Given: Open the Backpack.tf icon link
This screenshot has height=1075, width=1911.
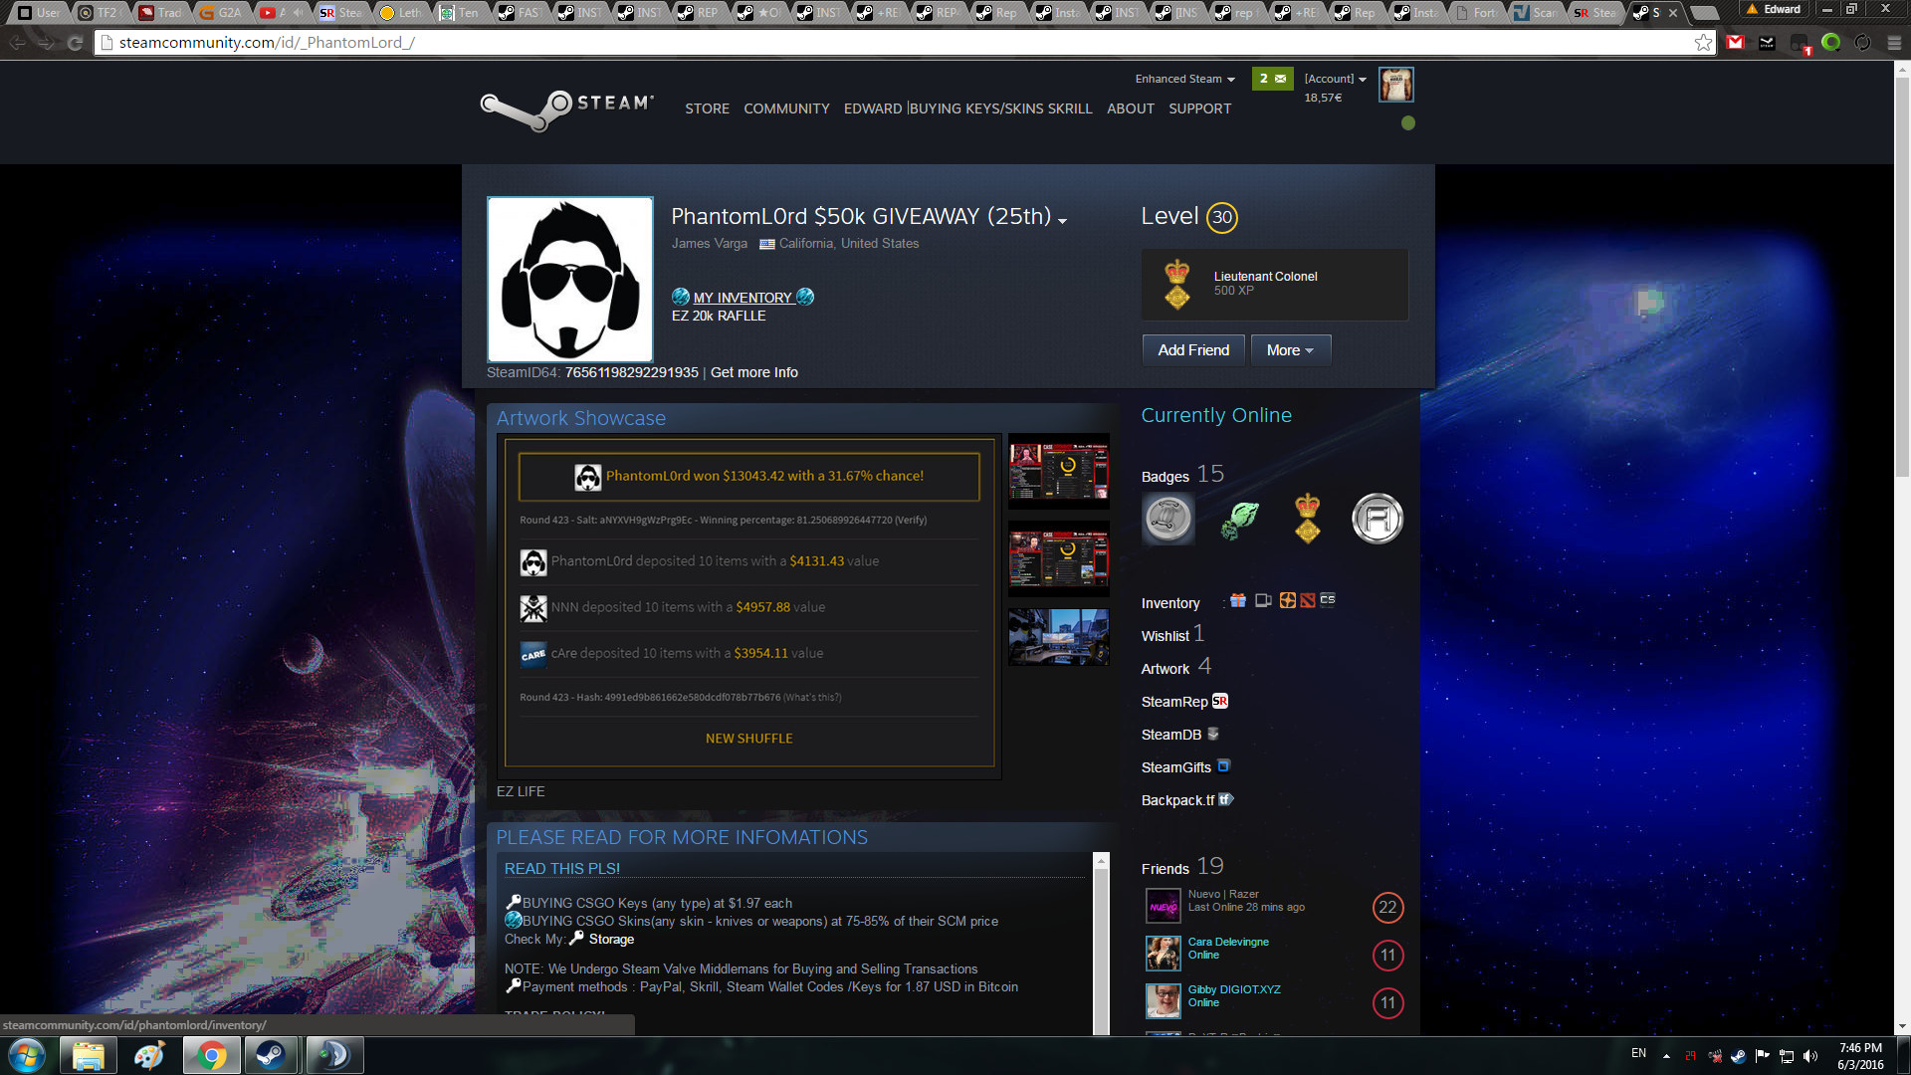Looking at the screenshot, I should point(1225,799).
